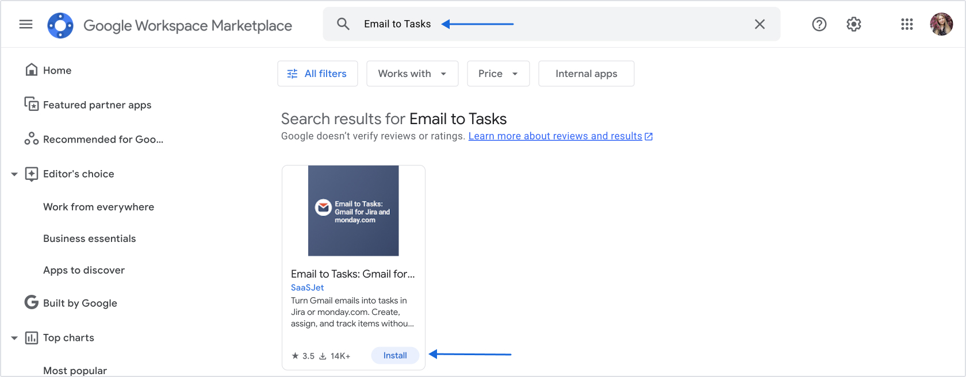
Task: Collapse the Editor's choice section
Action: pos(14,174)
